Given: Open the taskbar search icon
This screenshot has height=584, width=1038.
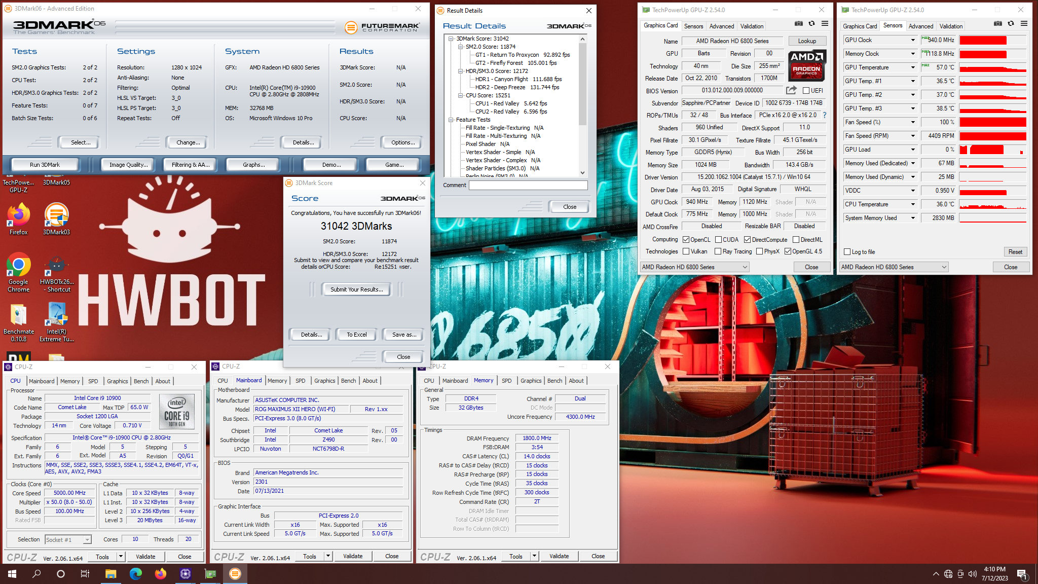Looking at the screenshot, I should 36,574.
